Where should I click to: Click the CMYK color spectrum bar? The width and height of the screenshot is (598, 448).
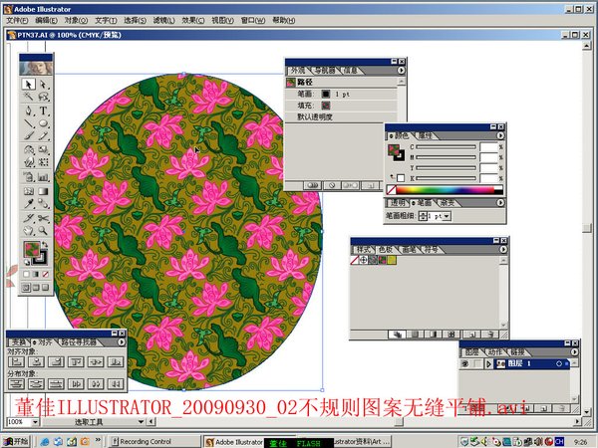coord(445,189)
